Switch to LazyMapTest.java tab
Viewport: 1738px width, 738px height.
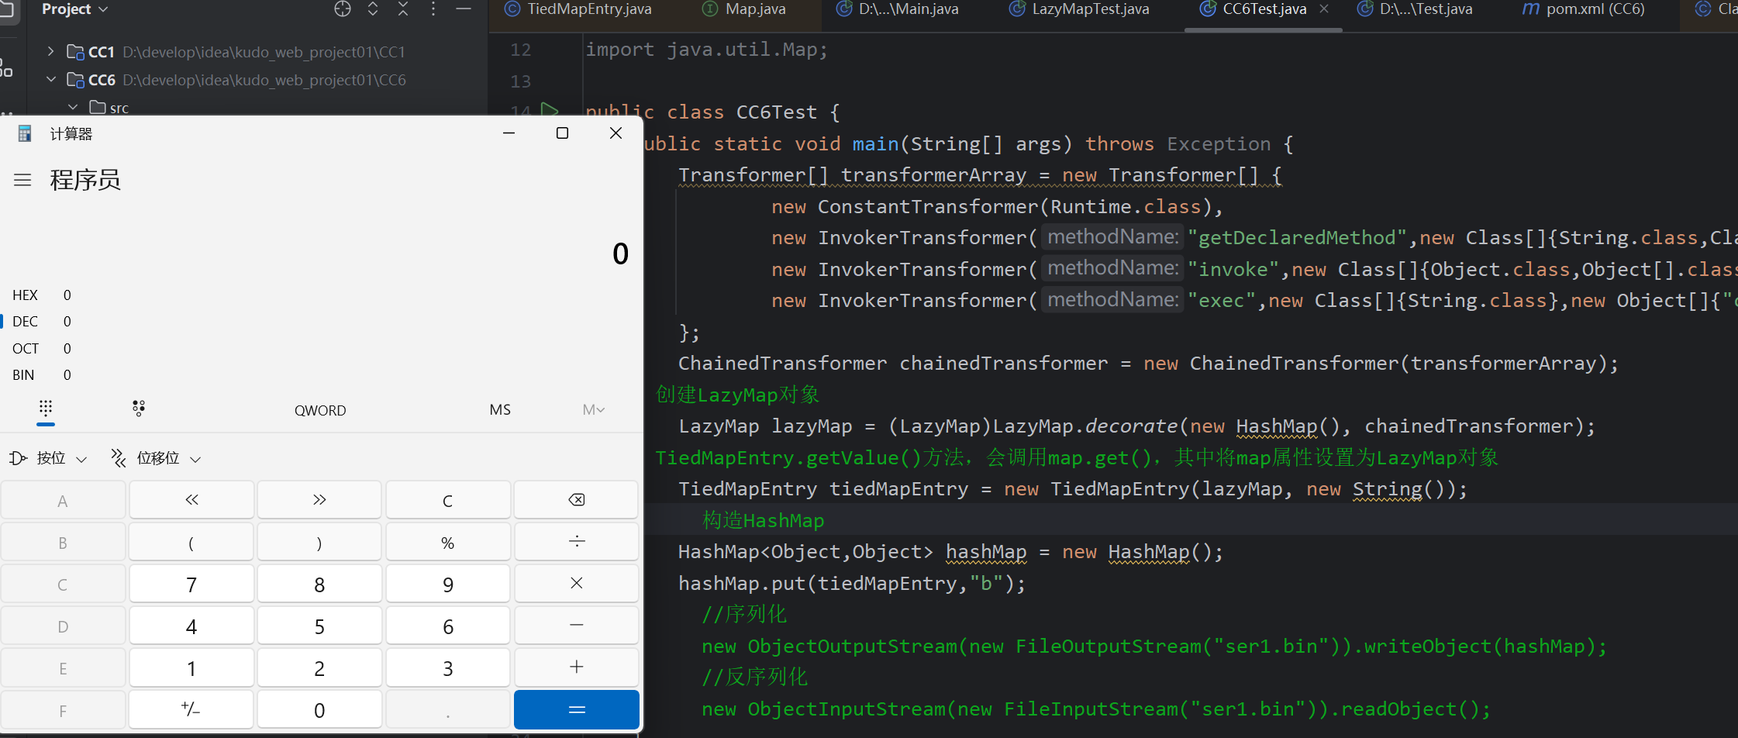tap(1079, 9)
